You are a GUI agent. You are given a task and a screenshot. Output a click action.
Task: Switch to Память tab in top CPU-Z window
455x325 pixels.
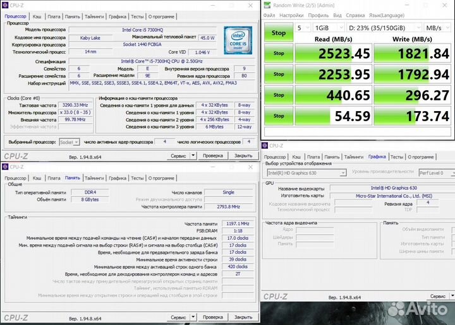tap(72, 16)
